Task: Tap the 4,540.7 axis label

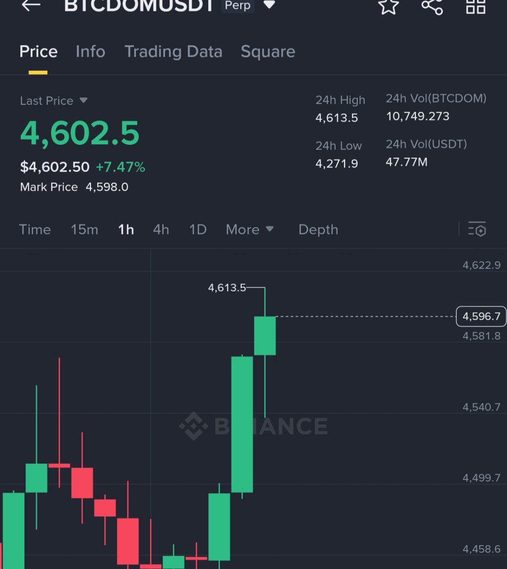Action: pyautogui.click(x=482, y=407)
